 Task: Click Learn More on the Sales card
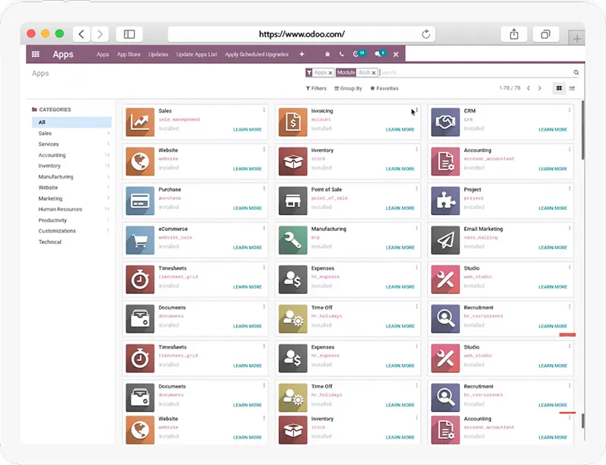tap(247, 130)
